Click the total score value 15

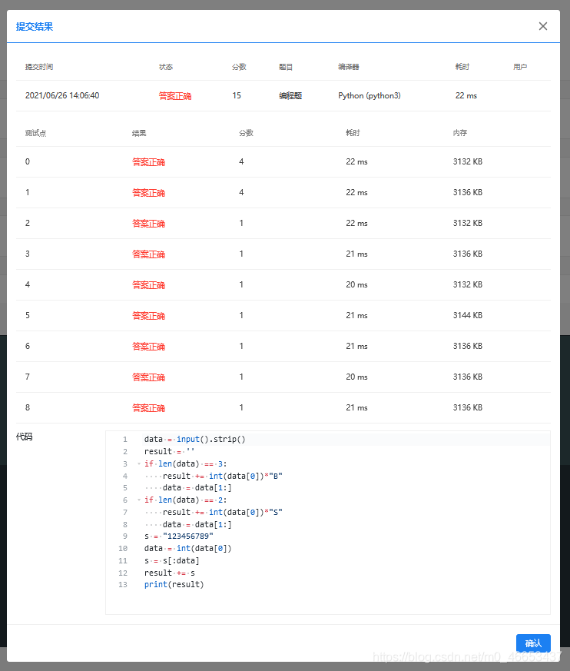[237, 95]
